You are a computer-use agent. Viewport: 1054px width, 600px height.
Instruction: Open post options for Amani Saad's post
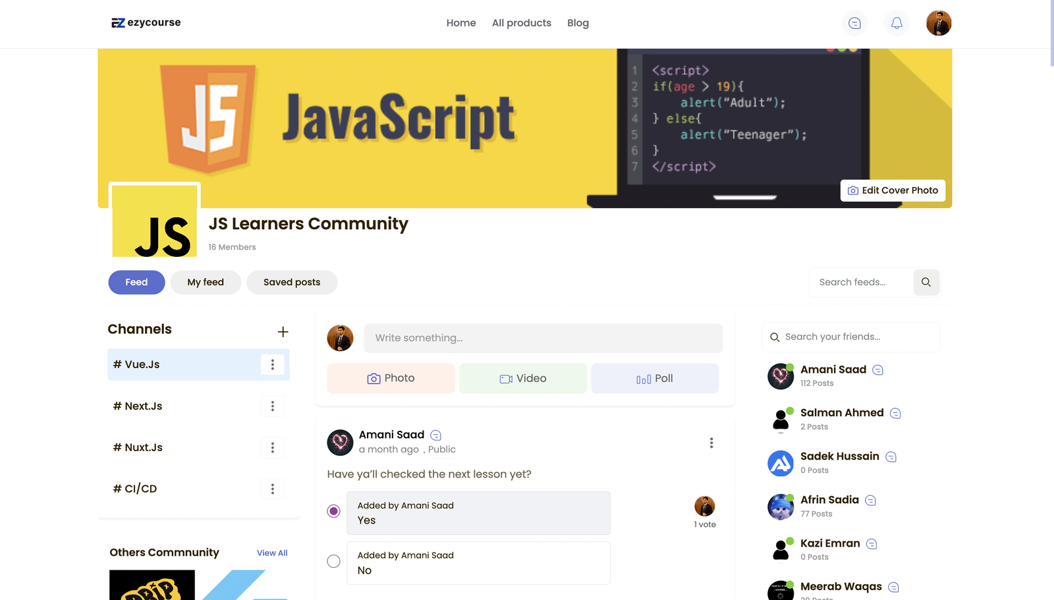(x=711, y=443)
